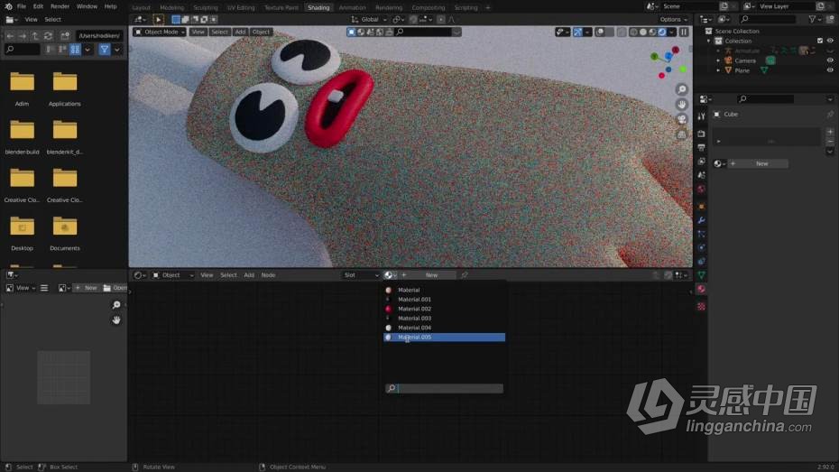
Task: Toggle perspective orthographic grid gizmo
Action: click(x=682, y=134)
